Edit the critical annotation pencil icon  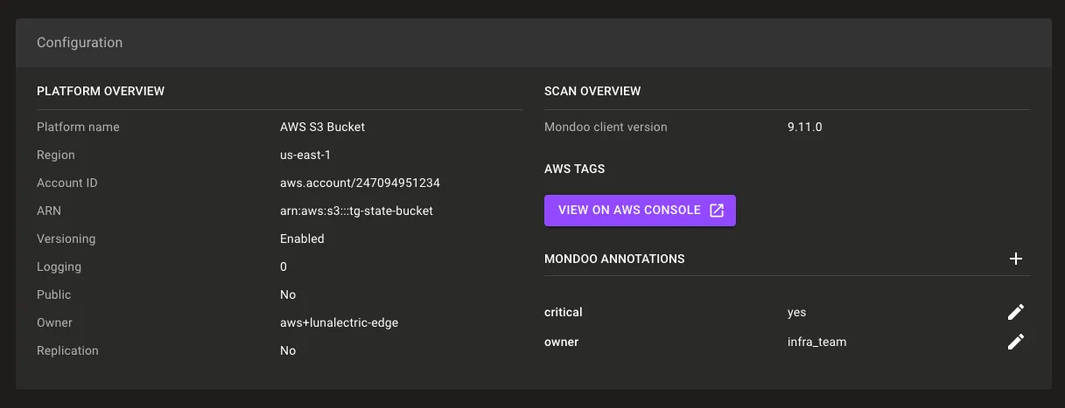click(x=1015, y=312)
